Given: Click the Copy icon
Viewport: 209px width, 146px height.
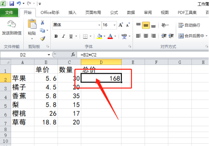Looking at the screenshot, I should pyautogui.click(x=43, y=30).
